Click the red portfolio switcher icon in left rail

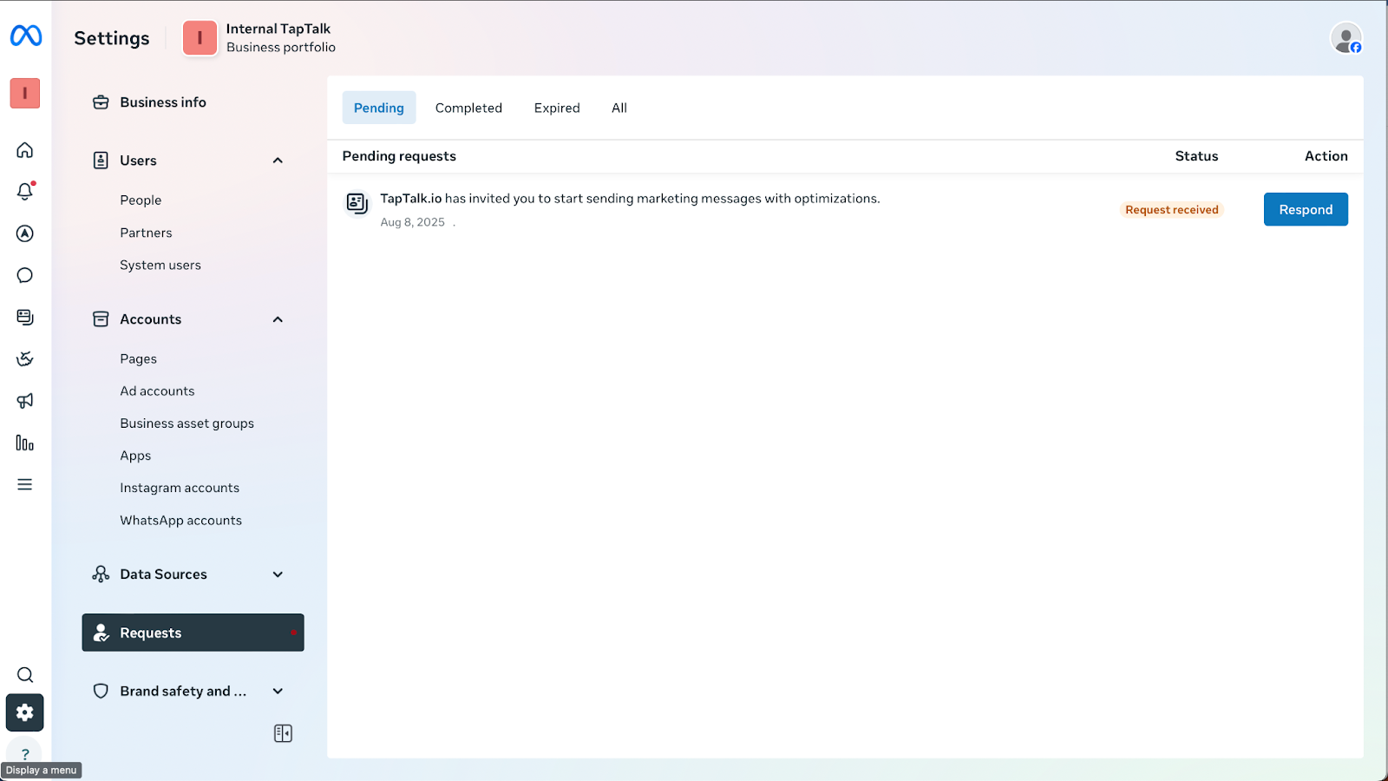pos(25,93)
